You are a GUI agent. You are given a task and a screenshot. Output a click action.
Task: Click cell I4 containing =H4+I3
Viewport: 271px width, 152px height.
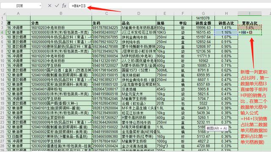[249, 32]
